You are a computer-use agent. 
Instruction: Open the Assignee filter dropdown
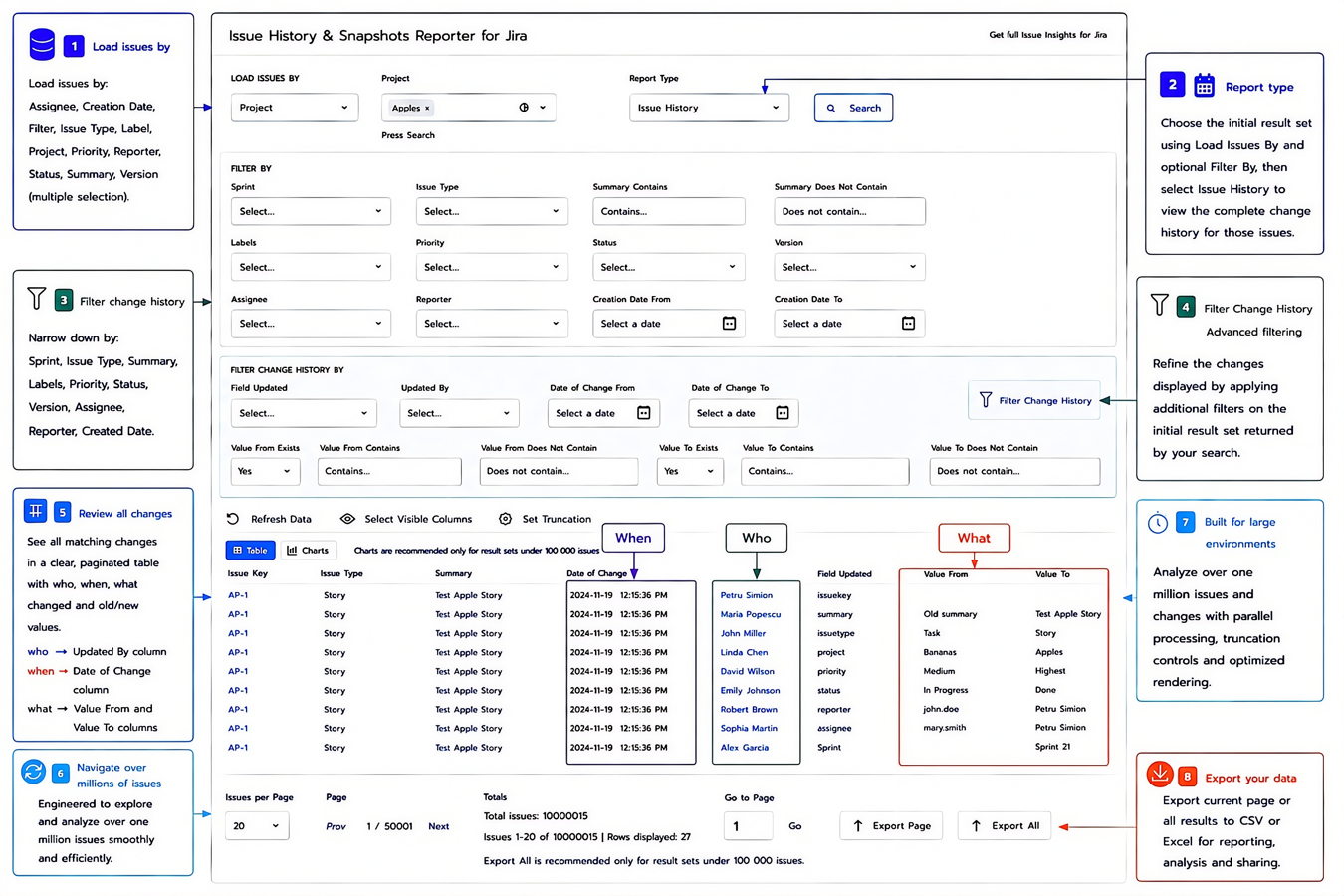coord(311,324)
